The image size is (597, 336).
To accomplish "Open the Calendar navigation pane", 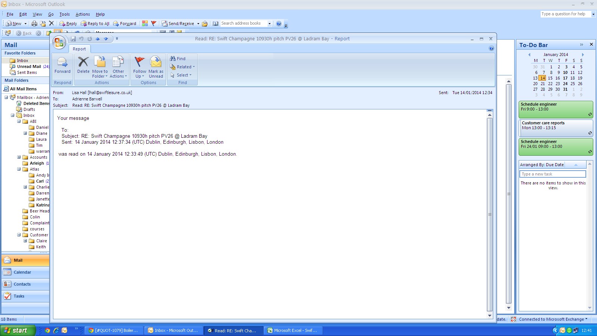I will pyautogui.click(x=25, y=272).
